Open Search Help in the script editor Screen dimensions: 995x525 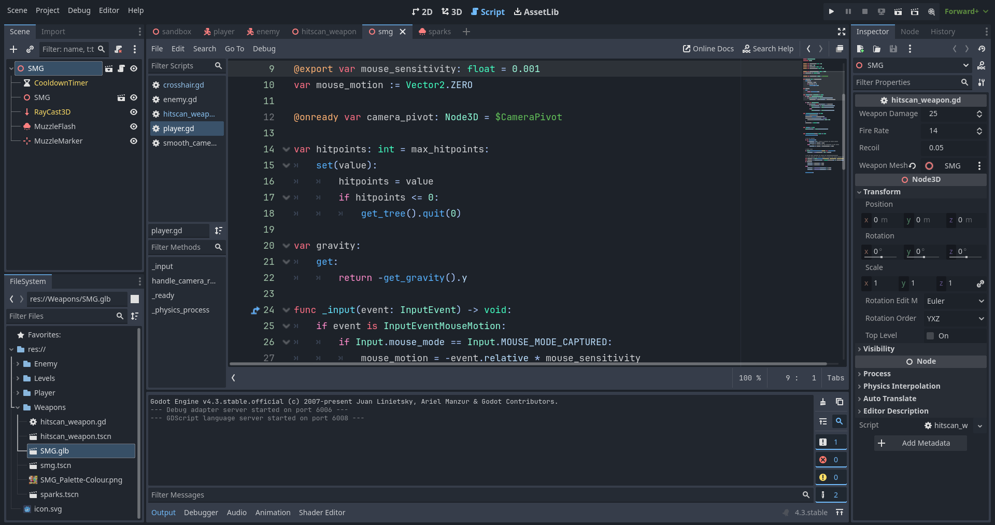768,49
